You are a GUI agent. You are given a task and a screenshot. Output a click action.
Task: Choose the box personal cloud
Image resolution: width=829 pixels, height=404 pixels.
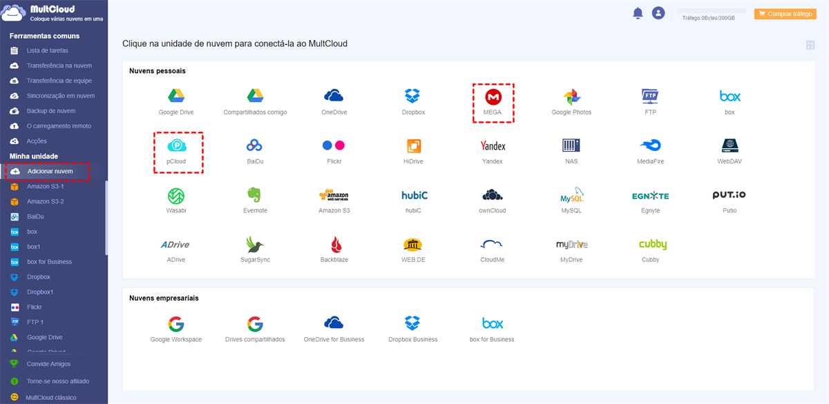(x=730, y=101)
